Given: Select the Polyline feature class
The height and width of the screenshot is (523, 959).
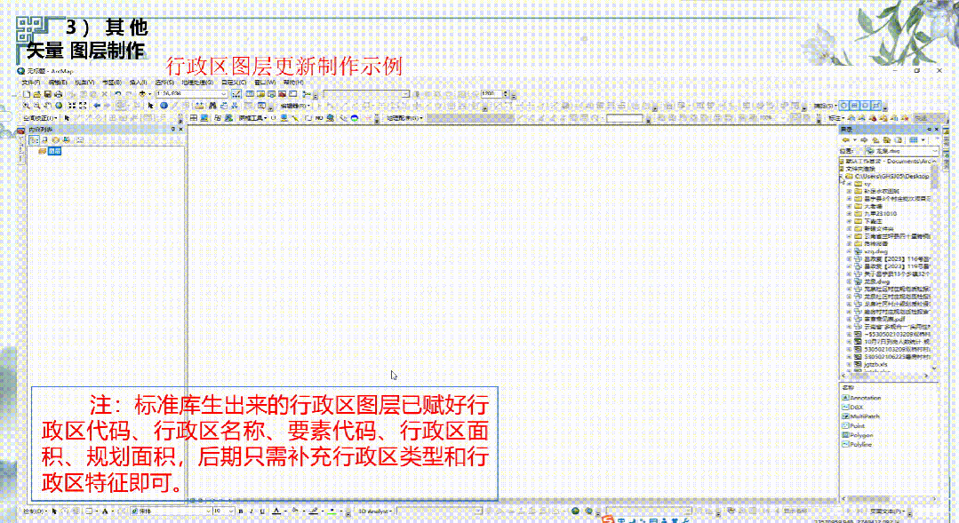Looking at the screenshot, I should (x=860, y=444).
